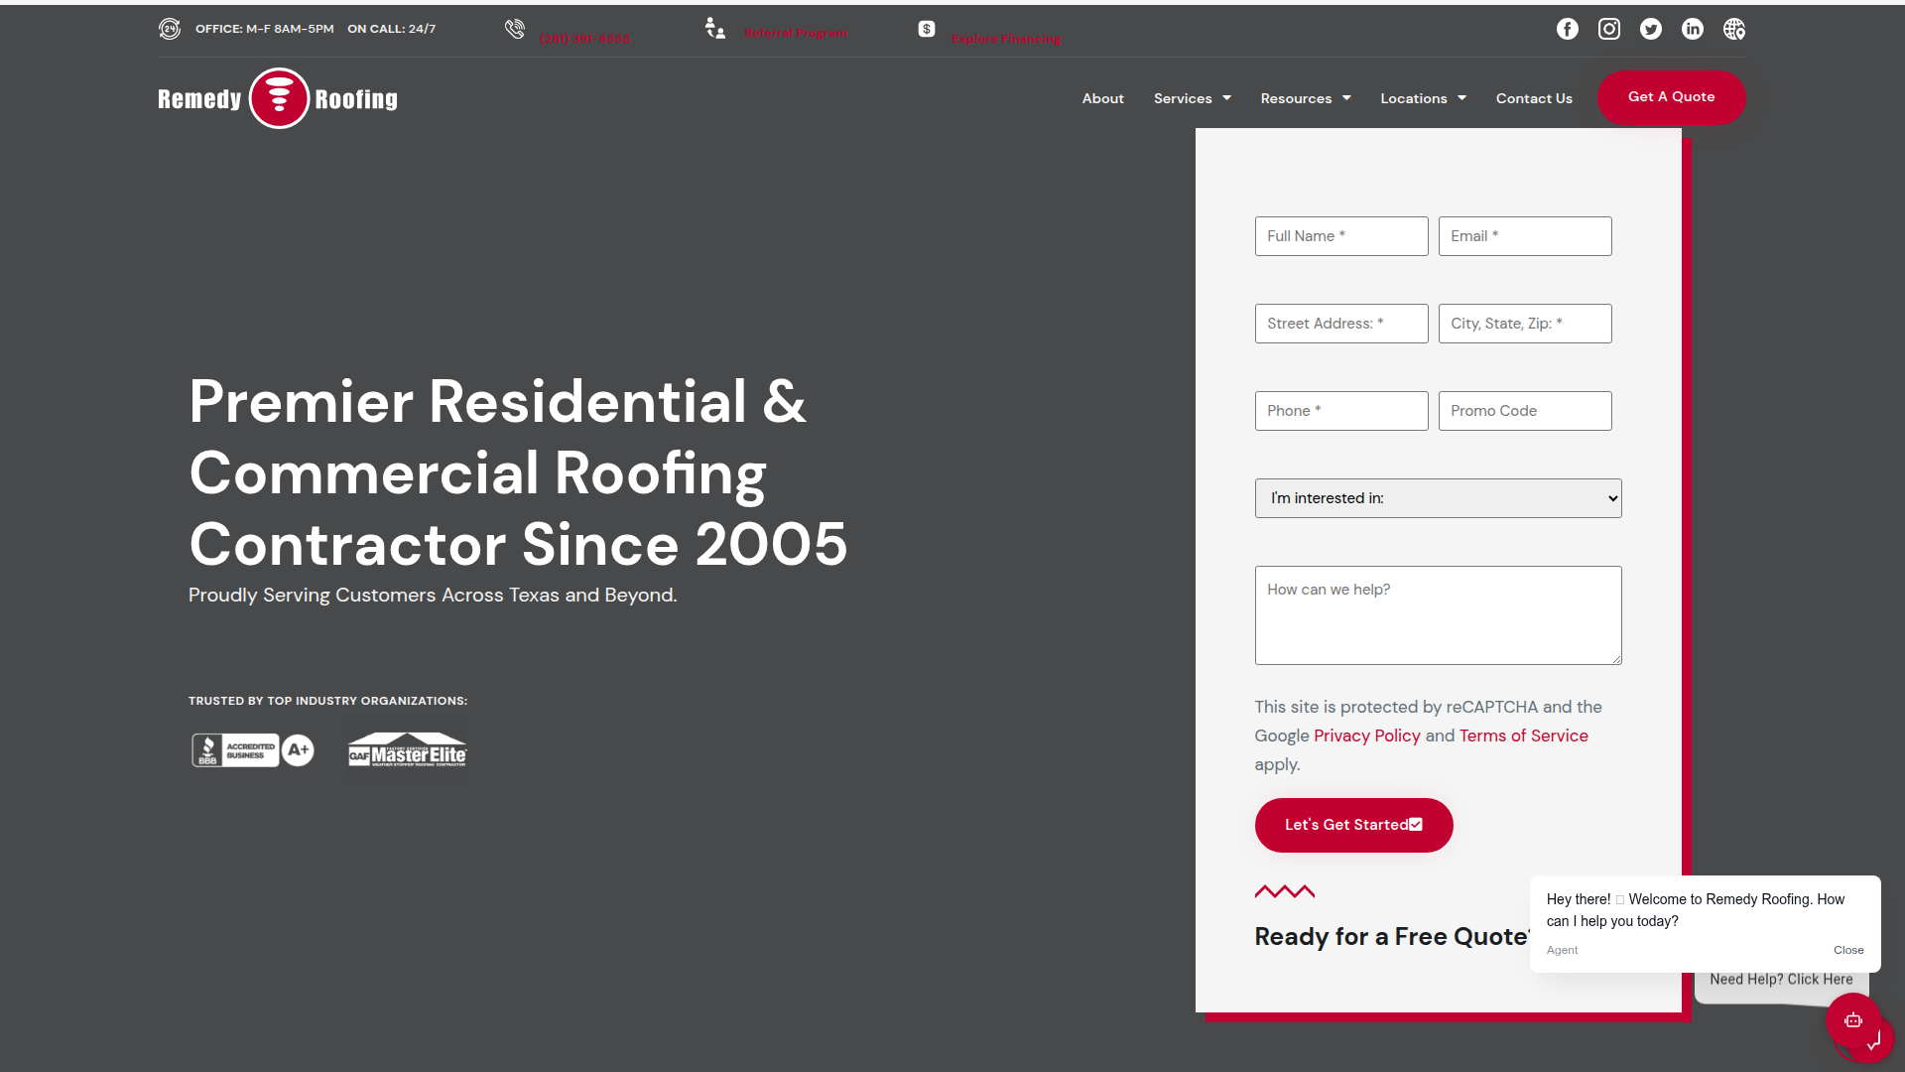Open the Instagram social icon
The image size is (1905, 1072).
(x=1609, y=29)
